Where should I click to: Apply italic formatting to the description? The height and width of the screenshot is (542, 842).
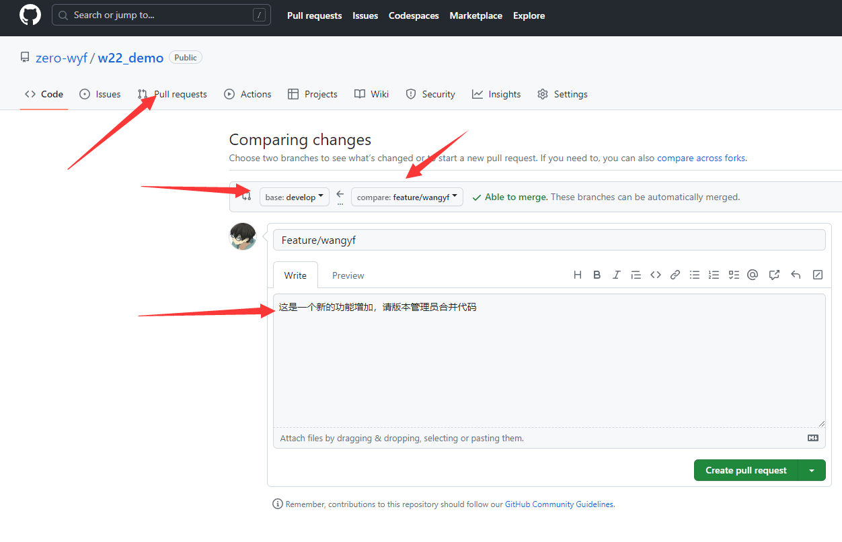[616, 275]
